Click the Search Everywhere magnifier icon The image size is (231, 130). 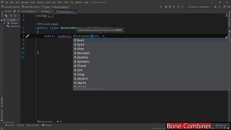coord(229,7)
